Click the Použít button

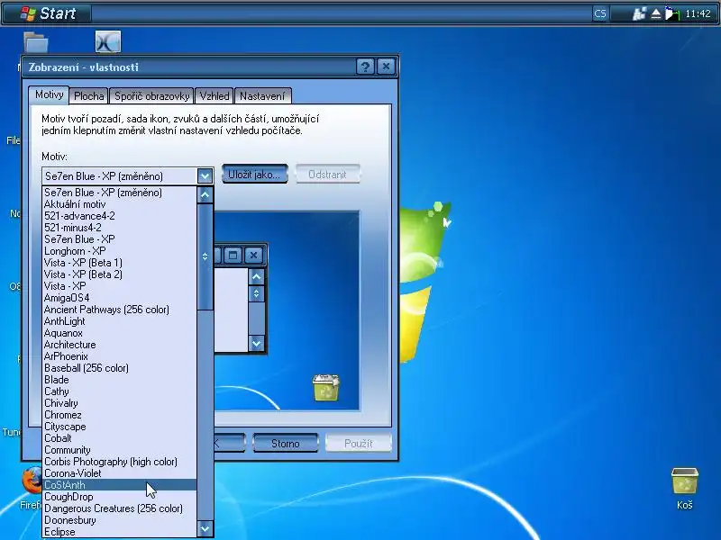[358, 444]
